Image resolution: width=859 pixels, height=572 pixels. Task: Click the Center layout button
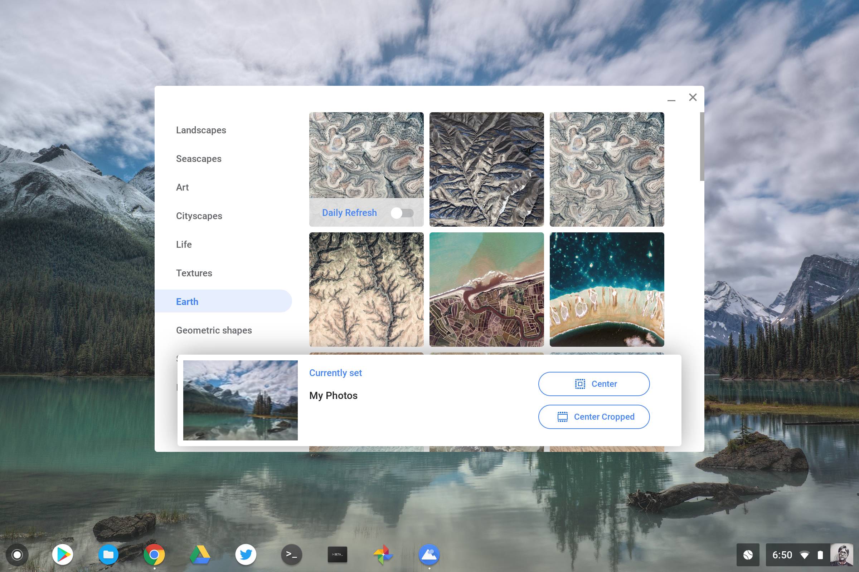point(594,384)
